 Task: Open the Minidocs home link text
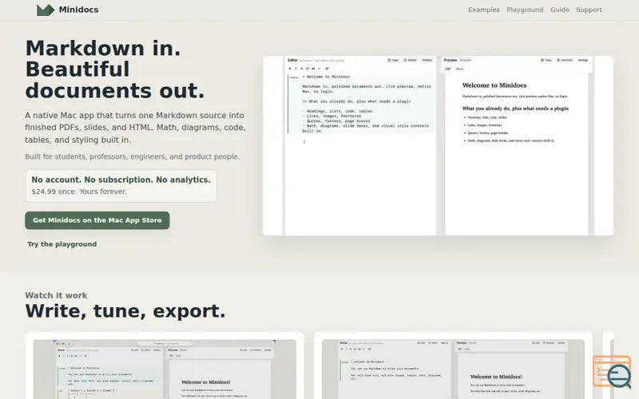tap(78, 10)
